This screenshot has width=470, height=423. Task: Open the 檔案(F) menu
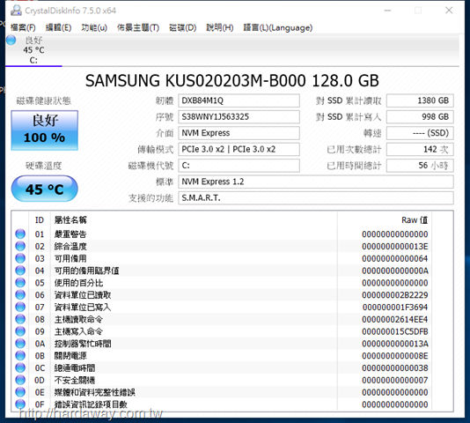(23, 28)
